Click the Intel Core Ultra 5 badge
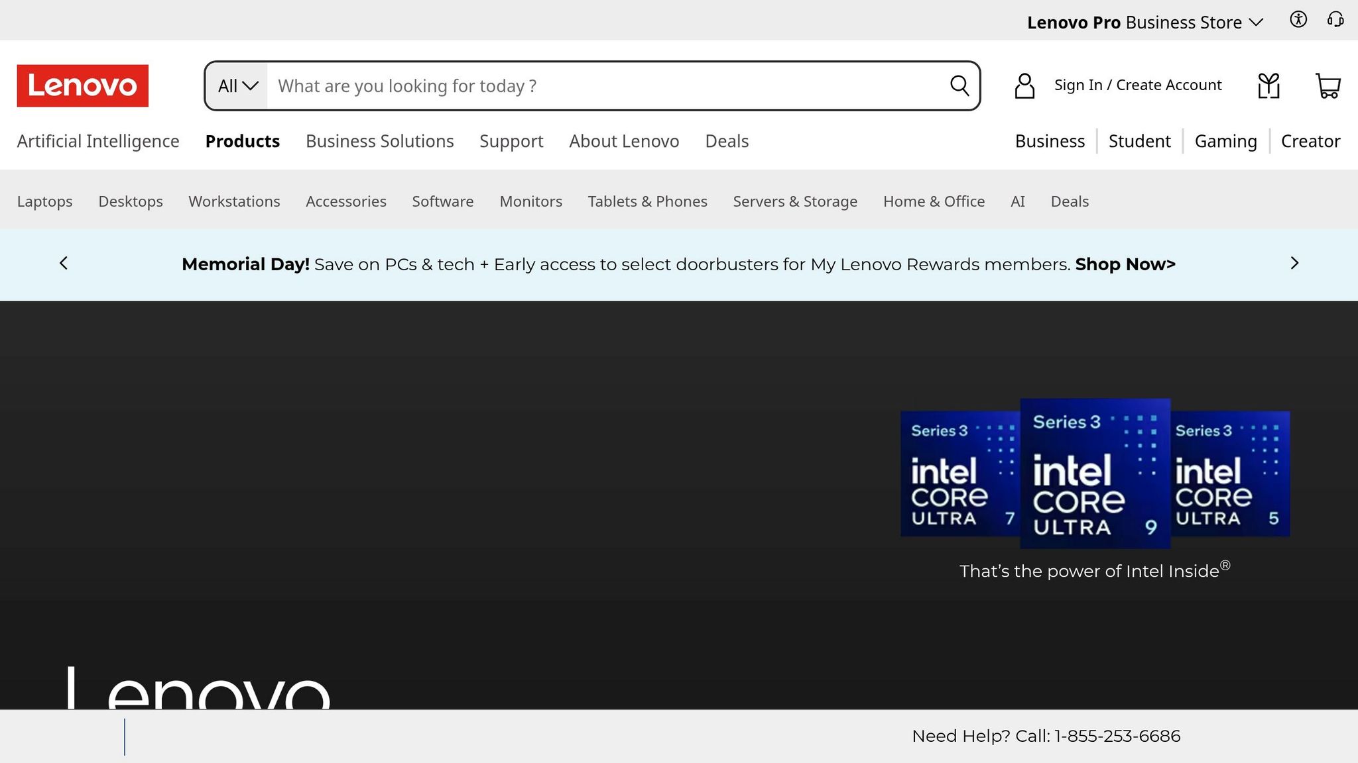 point(1231,474)
